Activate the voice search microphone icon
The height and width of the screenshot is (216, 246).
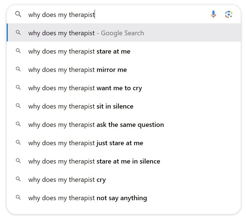(213, 14)
